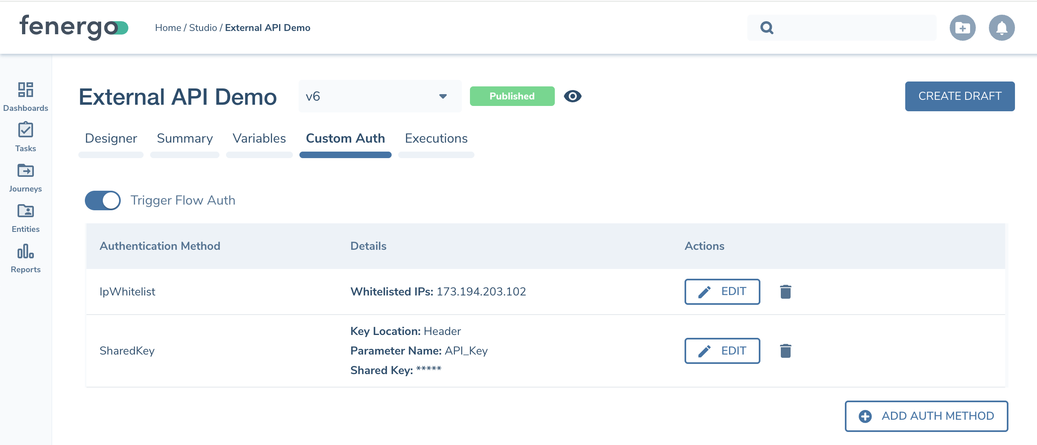Image resolution: width=1037 pixels, height=445 pixels.
Task: Select the Variables tab
Action: point(259,139)
